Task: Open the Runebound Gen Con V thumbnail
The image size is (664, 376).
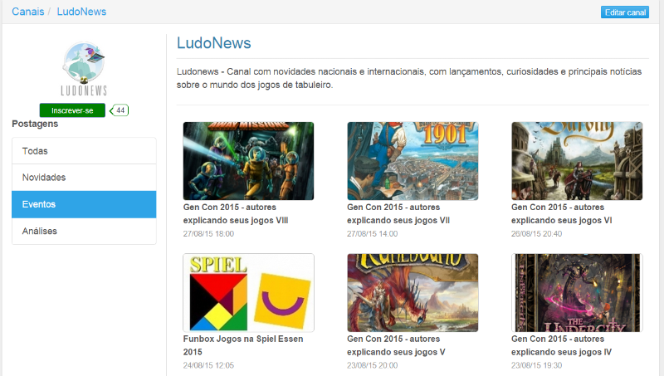Action: [413, 293]
